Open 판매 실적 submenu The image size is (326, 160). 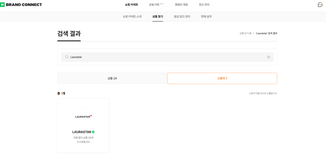[206, 17]
